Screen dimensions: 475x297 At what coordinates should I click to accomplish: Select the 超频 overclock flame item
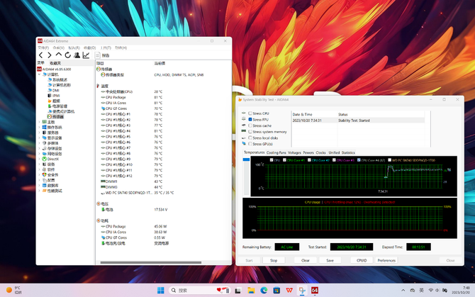(x=54, y=101)
